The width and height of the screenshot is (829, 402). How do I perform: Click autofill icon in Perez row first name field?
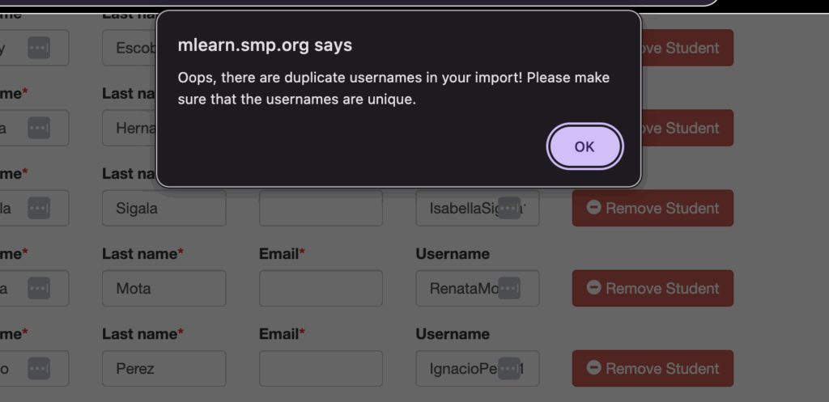coord(39,368)
